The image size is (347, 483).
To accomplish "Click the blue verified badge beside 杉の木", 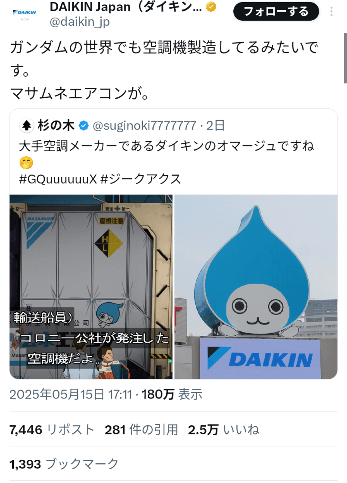I will [x=84, y=126].
